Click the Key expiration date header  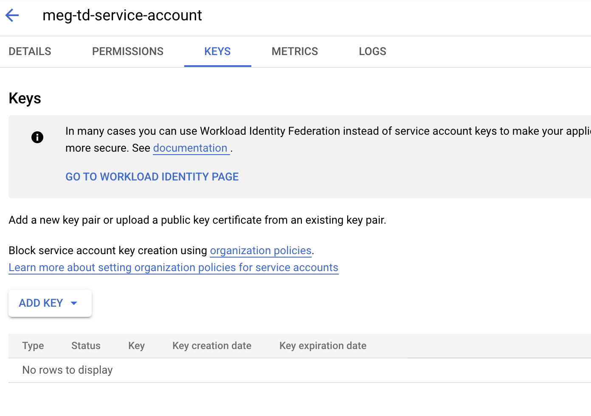pos(323,346)
